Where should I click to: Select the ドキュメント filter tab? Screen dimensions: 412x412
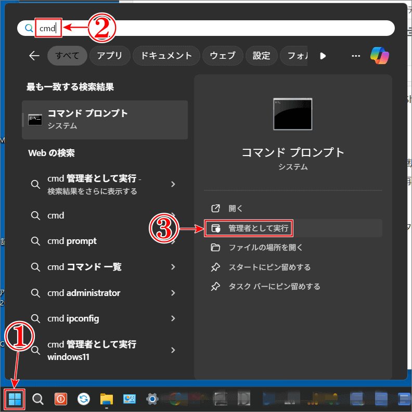[166, 56]
